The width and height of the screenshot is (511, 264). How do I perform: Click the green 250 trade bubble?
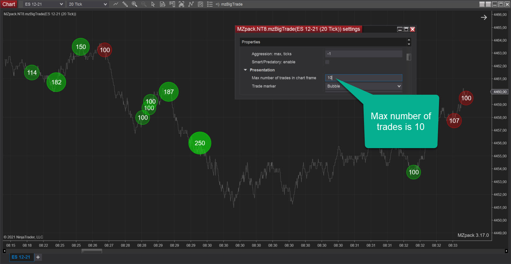pyautogui.click(x=200, y=143)
